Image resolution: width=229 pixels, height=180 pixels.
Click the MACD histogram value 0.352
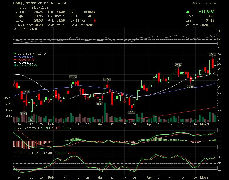click(x=67, y=128)
